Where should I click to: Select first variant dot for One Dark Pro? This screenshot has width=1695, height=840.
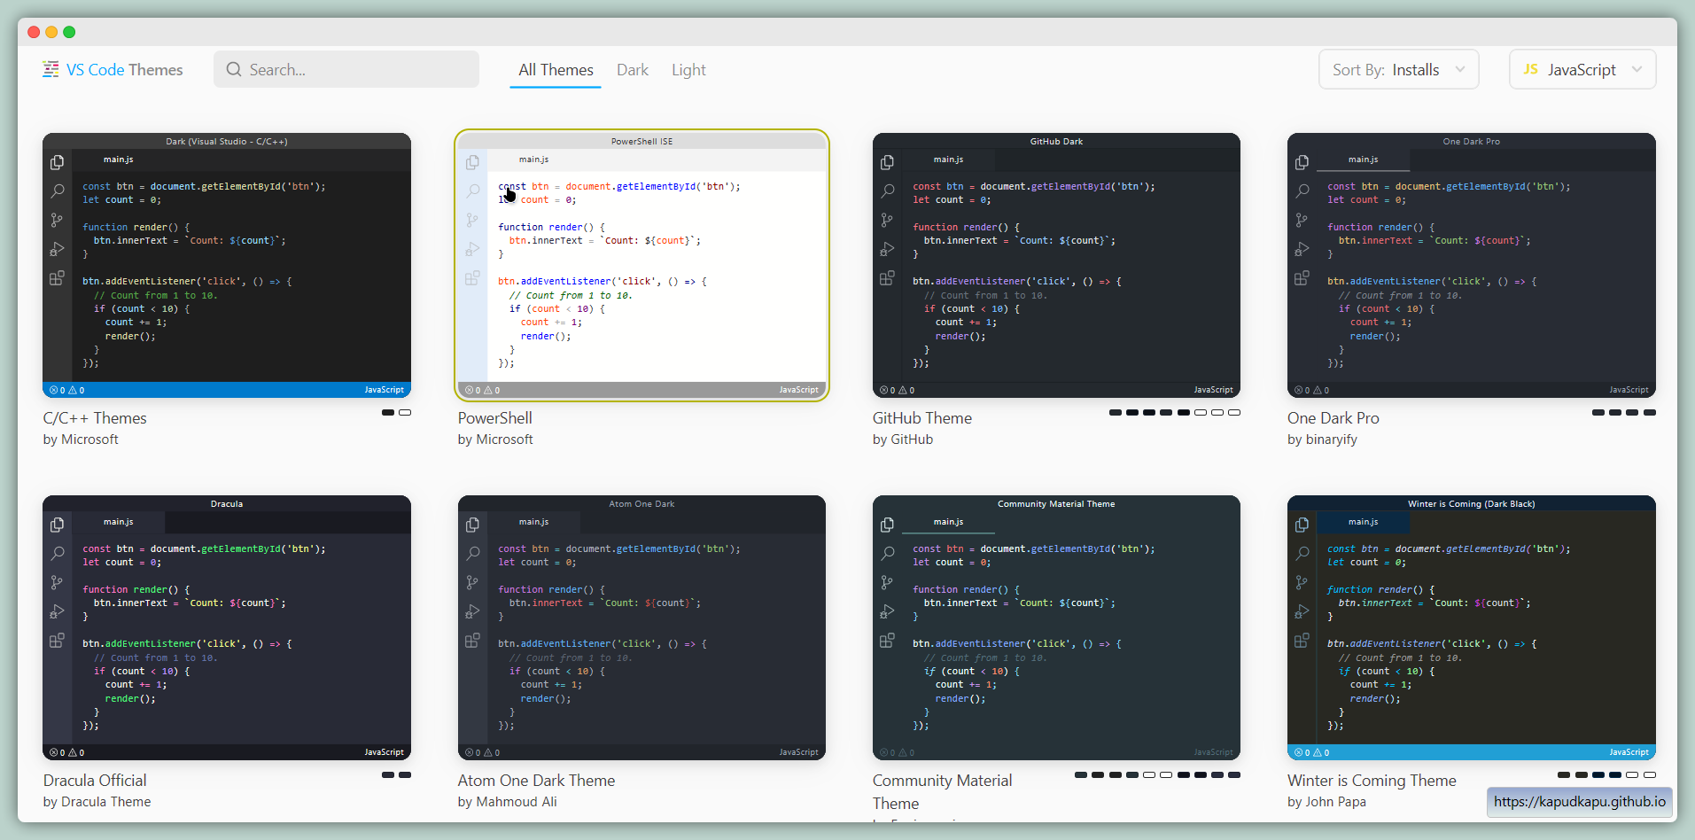[x=1598, y=413]
